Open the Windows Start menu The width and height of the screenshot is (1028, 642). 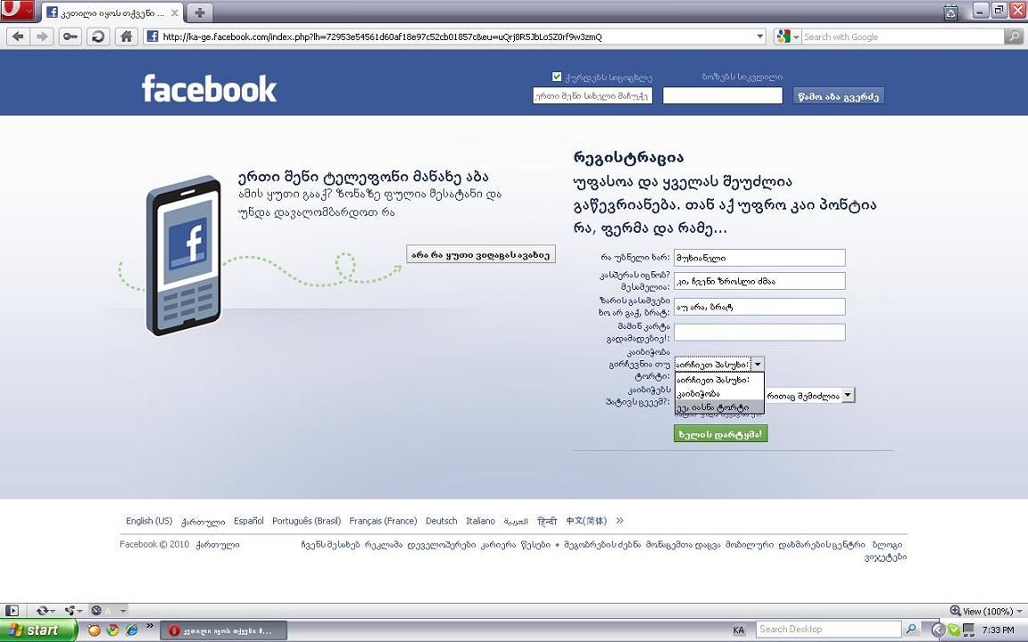(x=38, y=630)
